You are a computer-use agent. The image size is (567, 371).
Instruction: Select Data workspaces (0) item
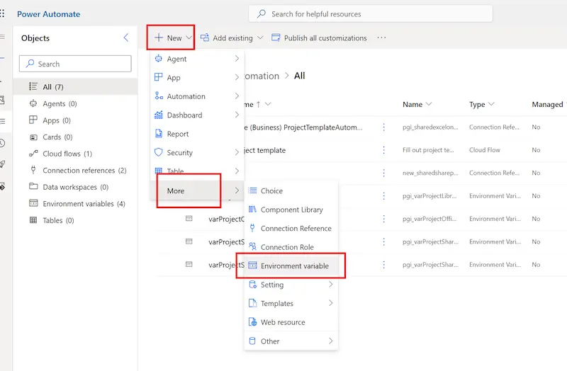(x=75, y=187)
